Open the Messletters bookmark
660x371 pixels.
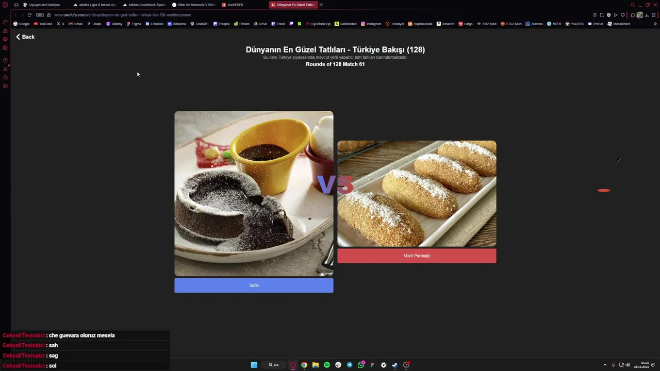tap(619, 24)
